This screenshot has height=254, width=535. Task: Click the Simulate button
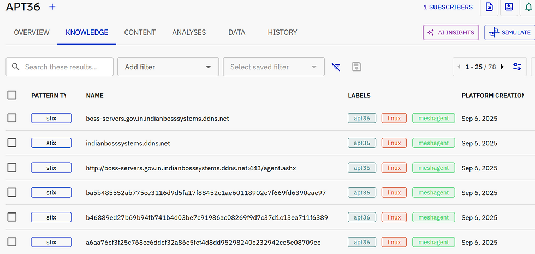[x=509, y=33]
